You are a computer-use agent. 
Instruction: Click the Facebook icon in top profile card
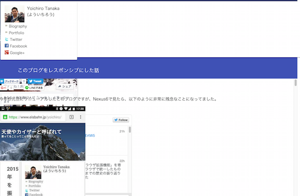tap(6, 45)
